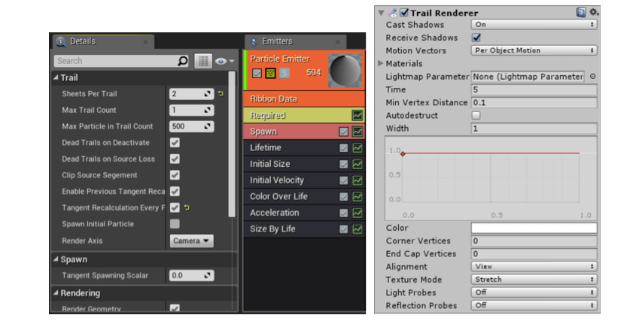The image size is (642, 321).
Task: Click the search magnifier icon in Details
Action: click(x=182, y=61)
